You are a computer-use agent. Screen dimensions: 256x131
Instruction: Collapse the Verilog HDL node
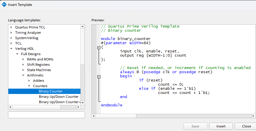click(12, 49)
